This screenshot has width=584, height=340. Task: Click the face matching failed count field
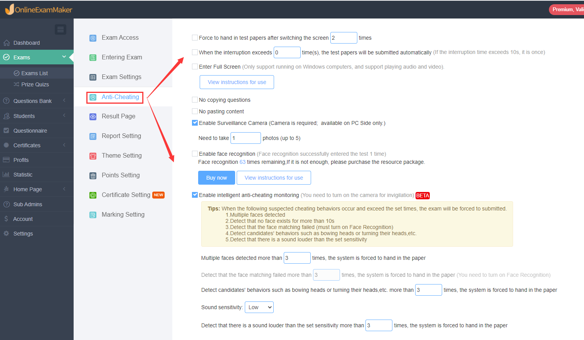pos(327,275)
